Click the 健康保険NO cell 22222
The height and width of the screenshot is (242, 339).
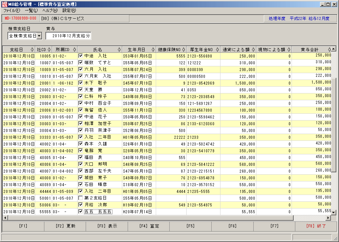tap(171, 137)
